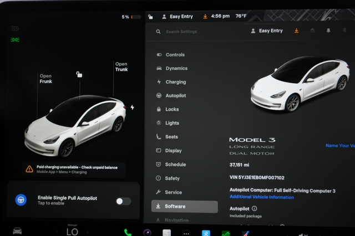The image size is (355, 236).
Task: Tap the VIN number text
Action: click(x=257, y=177)
